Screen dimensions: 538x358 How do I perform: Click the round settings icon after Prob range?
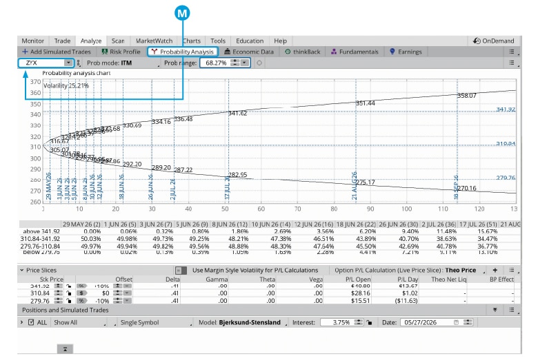pyautogui.click(x=259, y=63)
